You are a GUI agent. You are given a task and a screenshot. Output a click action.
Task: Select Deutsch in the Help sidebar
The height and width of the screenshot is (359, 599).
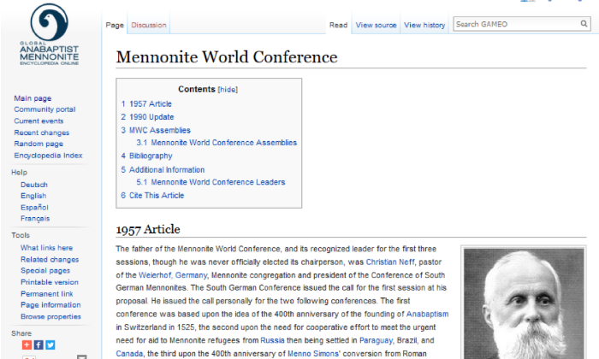(x=34, y=185)
